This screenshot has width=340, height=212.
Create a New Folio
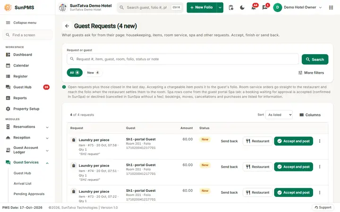tap(202, 8)
